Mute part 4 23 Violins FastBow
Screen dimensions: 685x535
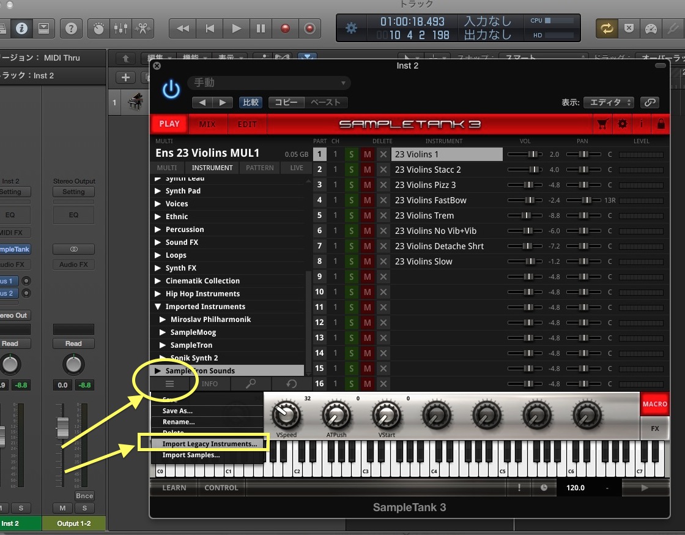point(368,200)
